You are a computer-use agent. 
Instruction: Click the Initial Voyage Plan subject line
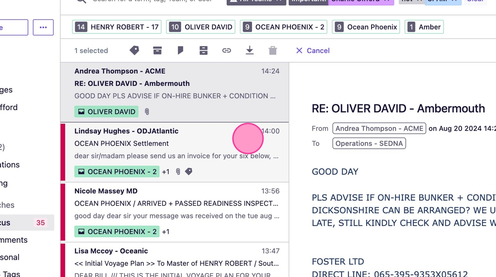(177, 263)
